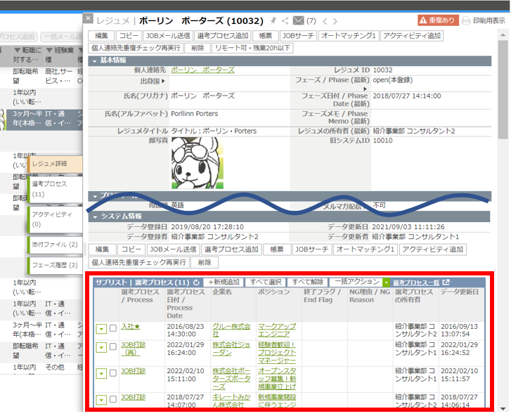The height and width of the screenshot is (416, 511).
Task: Click the top オートマッチング1 button
Action: click(350, 35)
